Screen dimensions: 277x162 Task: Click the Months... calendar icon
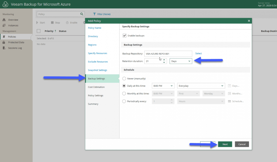(x=229, y=93)
